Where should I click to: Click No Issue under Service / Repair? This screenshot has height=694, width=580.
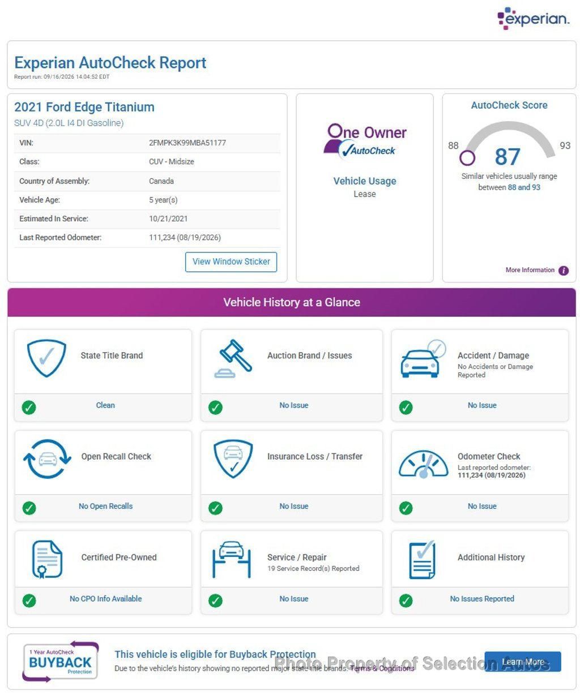[294, 598]
